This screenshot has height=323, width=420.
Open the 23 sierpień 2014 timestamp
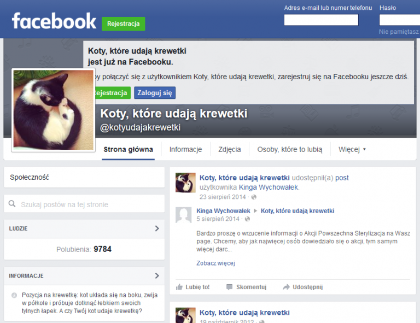[223, 197]
